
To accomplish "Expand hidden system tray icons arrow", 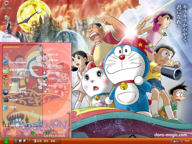I will (x=171, y=141).
